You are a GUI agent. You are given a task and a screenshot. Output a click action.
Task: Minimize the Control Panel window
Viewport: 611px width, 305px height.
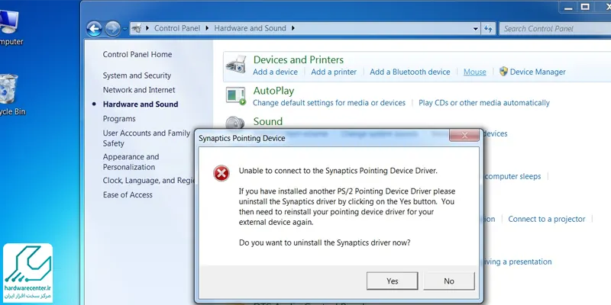coord(568,7)
